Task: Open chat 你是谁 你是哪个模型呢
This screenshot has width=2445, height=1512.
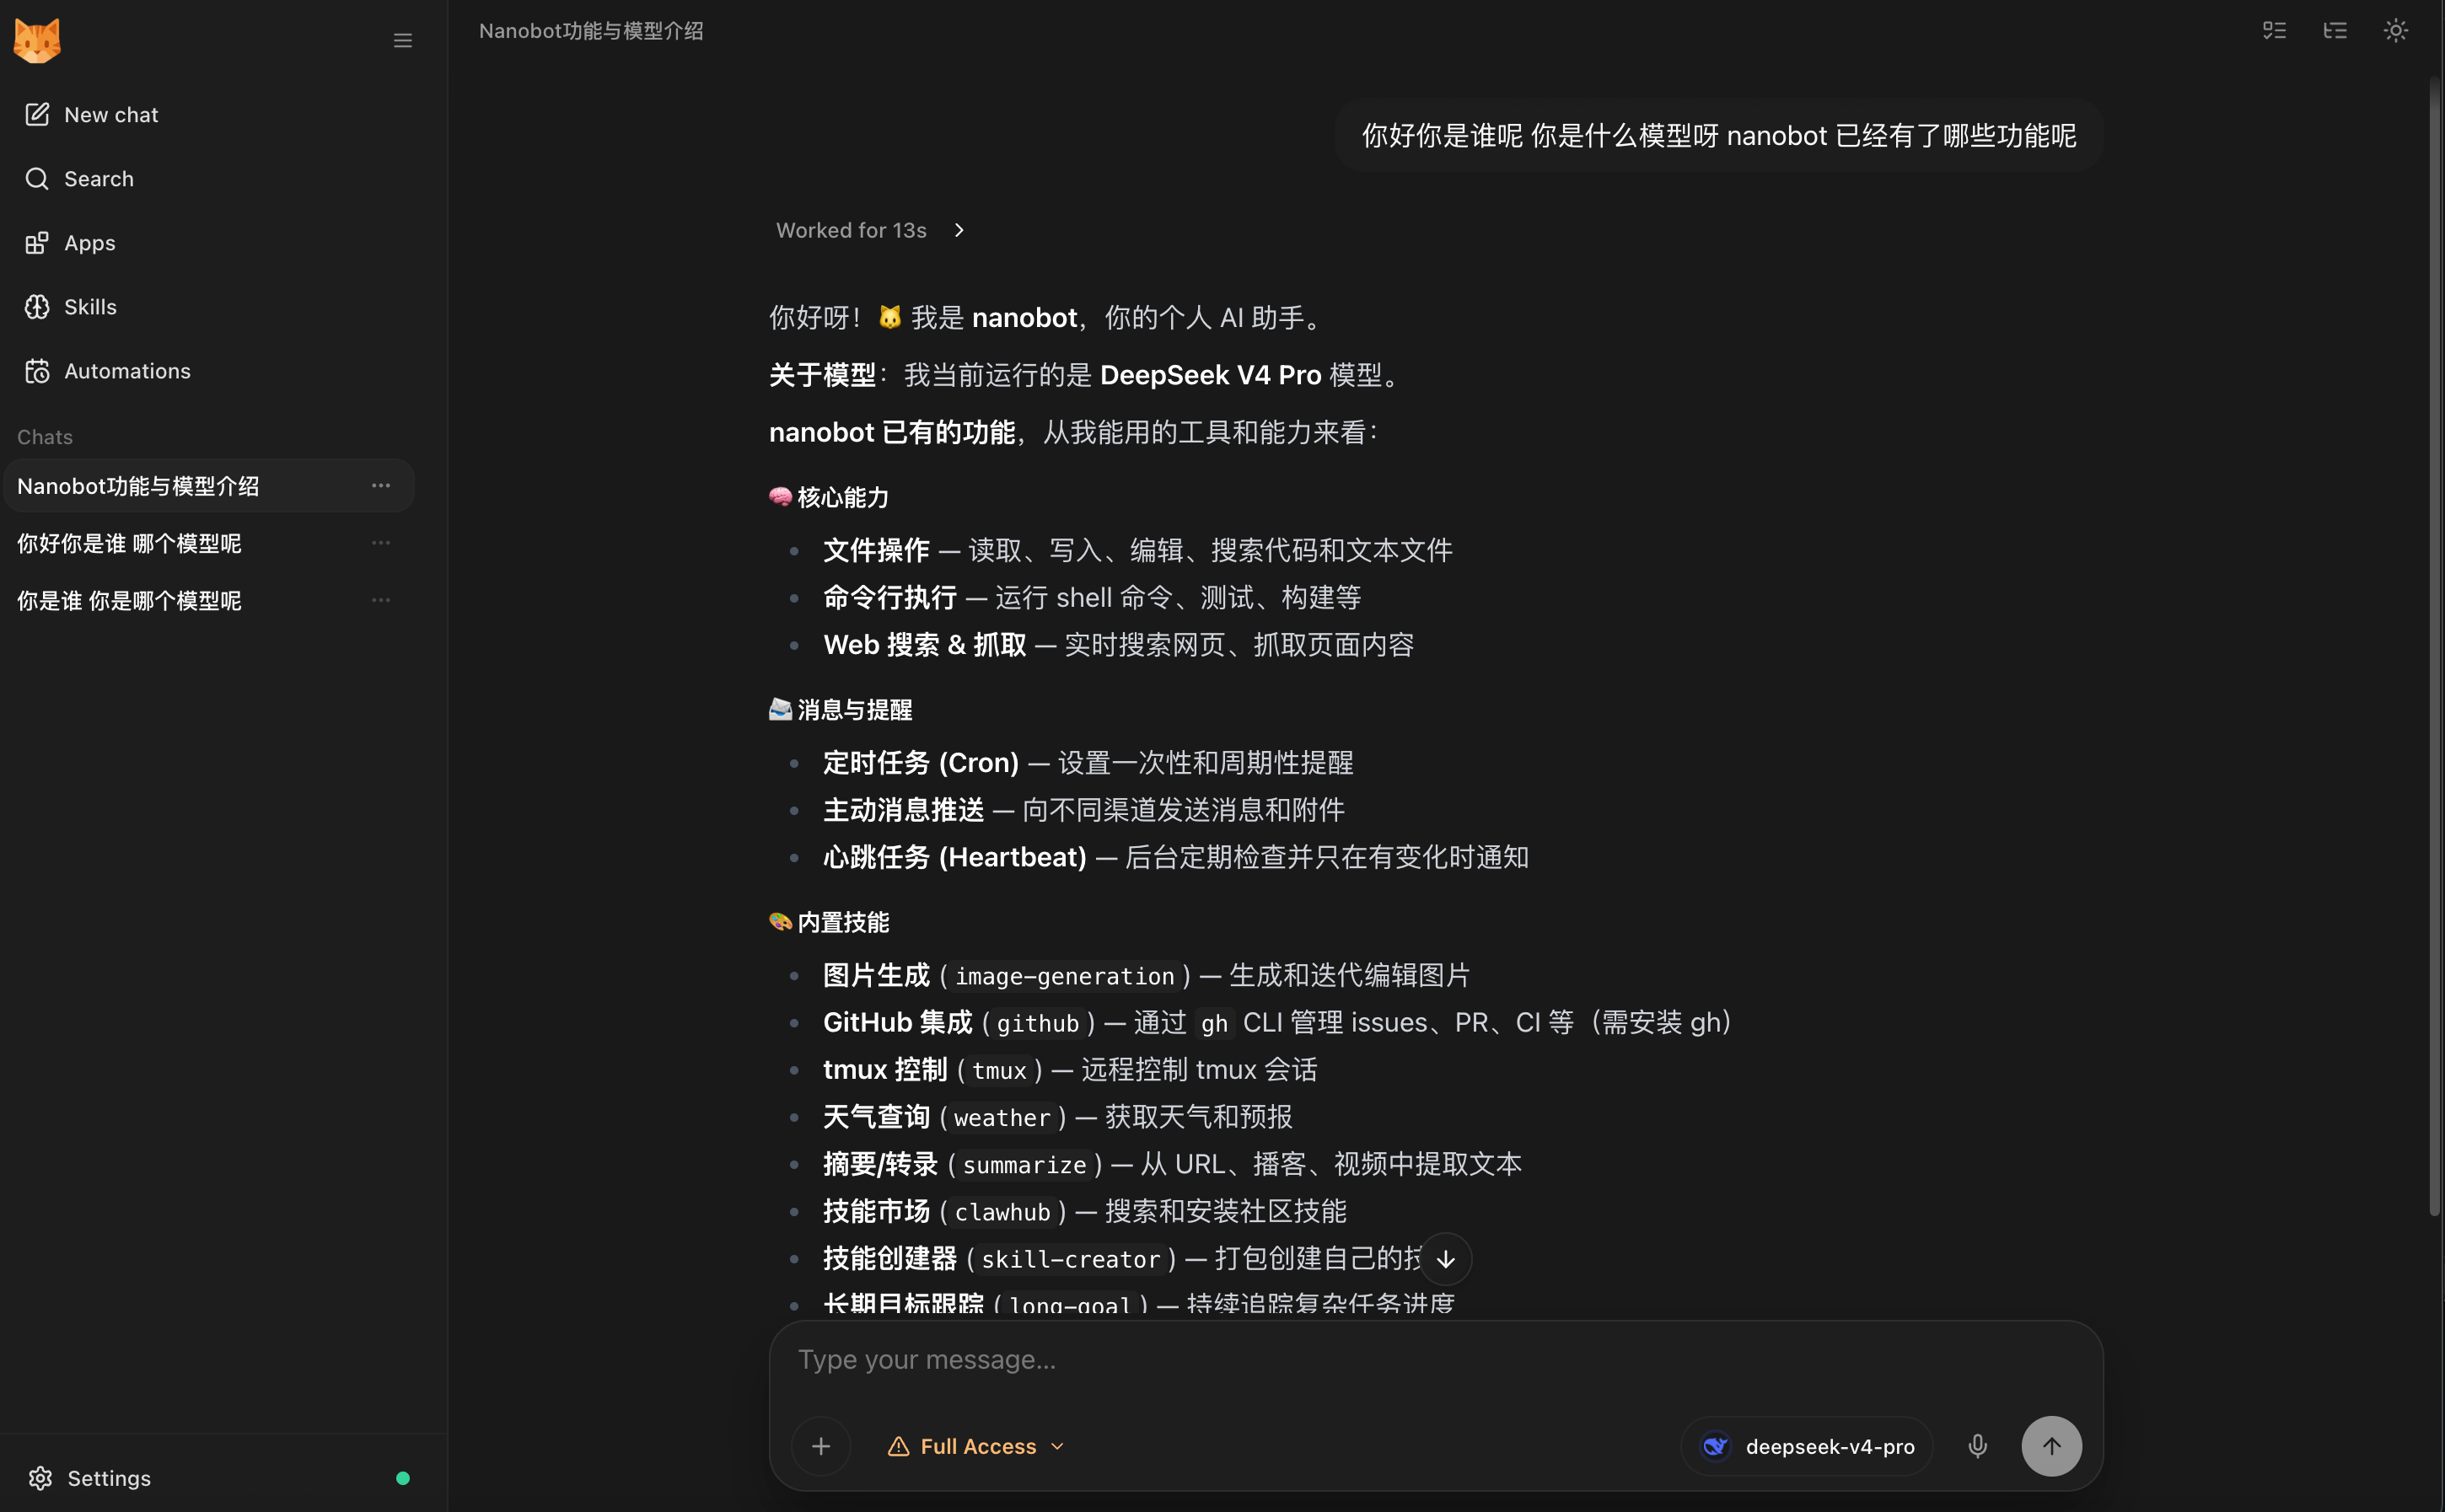Action: pos(129,600)
